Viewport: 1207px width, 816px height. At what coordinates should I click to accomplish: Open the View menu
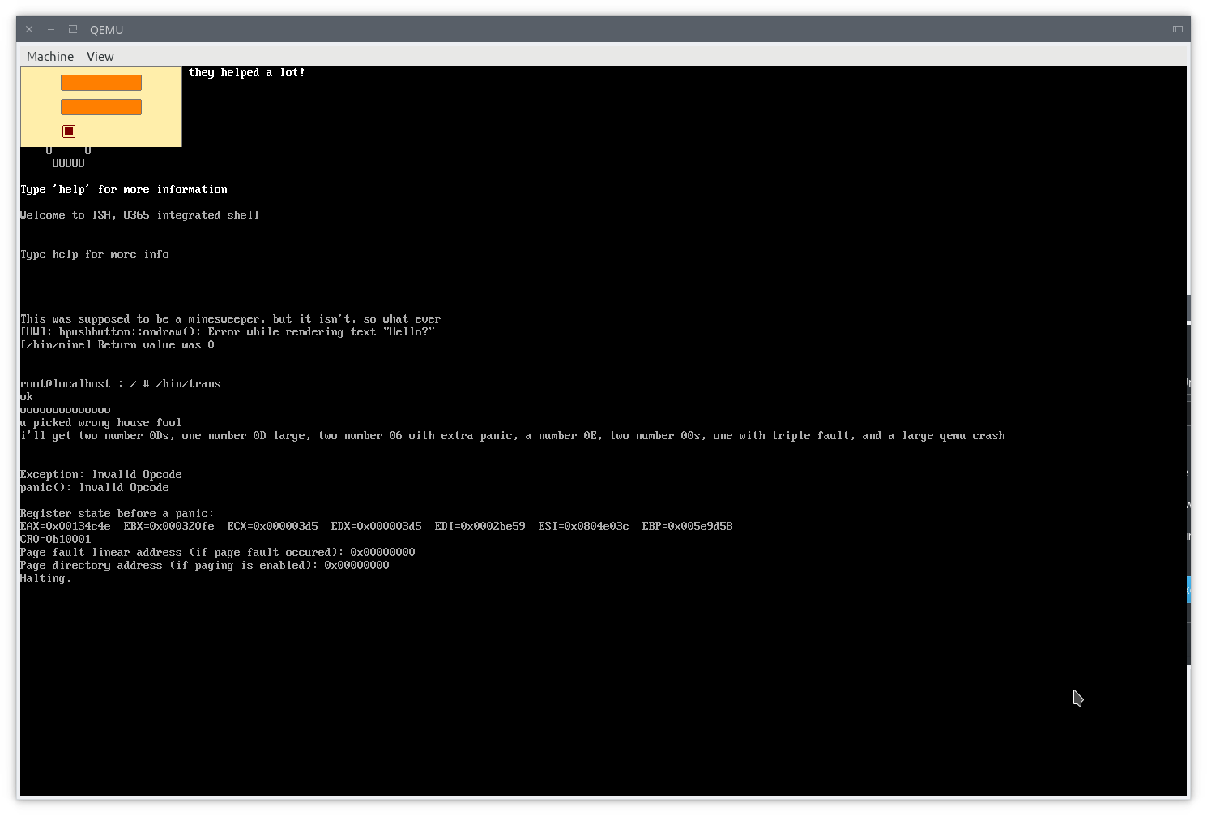click(x=100, y=56)
